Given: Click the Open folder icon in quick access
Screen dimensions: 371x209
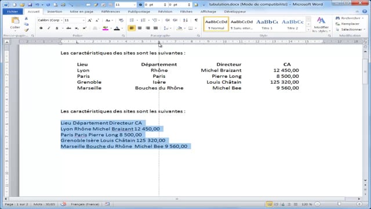Looking at the screenshot, I should (x=22, y=5).
